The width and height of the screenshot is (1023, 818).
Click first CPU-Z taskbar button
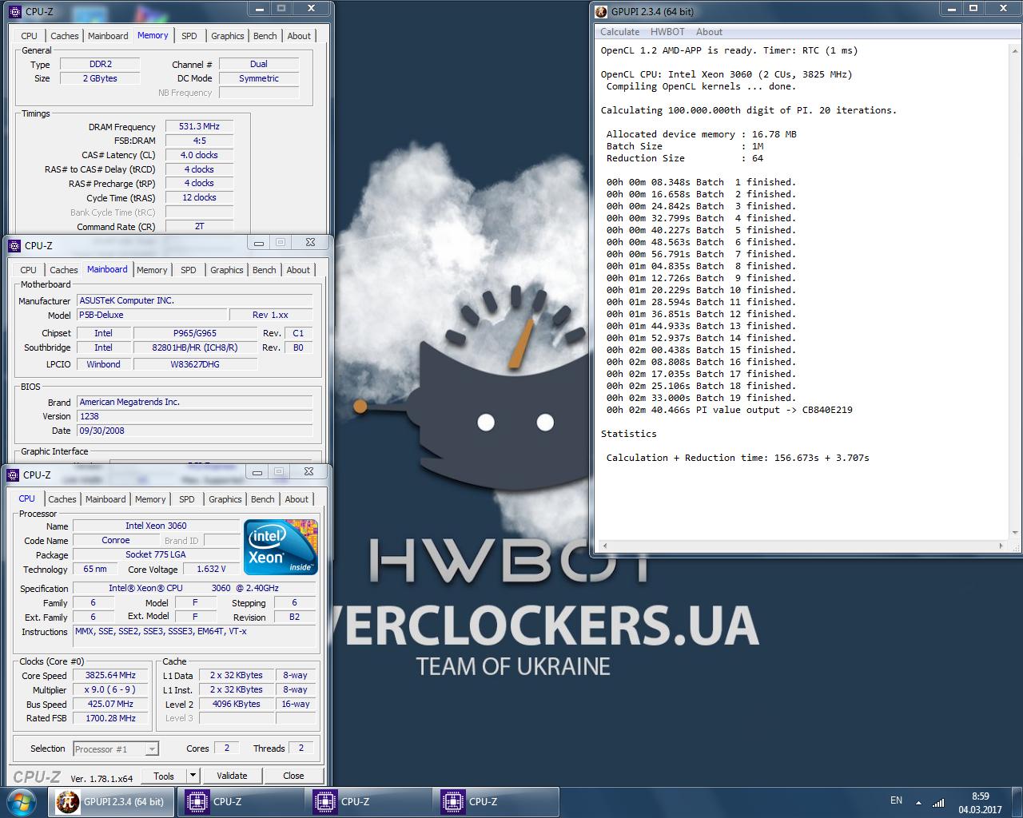(x=242, y=801)
